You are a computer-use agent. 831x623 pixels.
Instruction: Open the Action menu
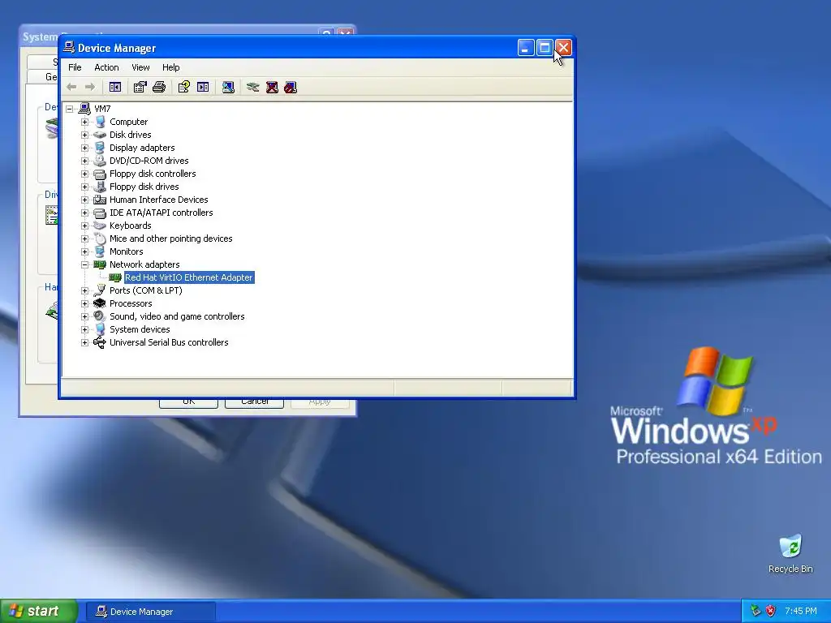pyautogui.click(x=106, y=67)
